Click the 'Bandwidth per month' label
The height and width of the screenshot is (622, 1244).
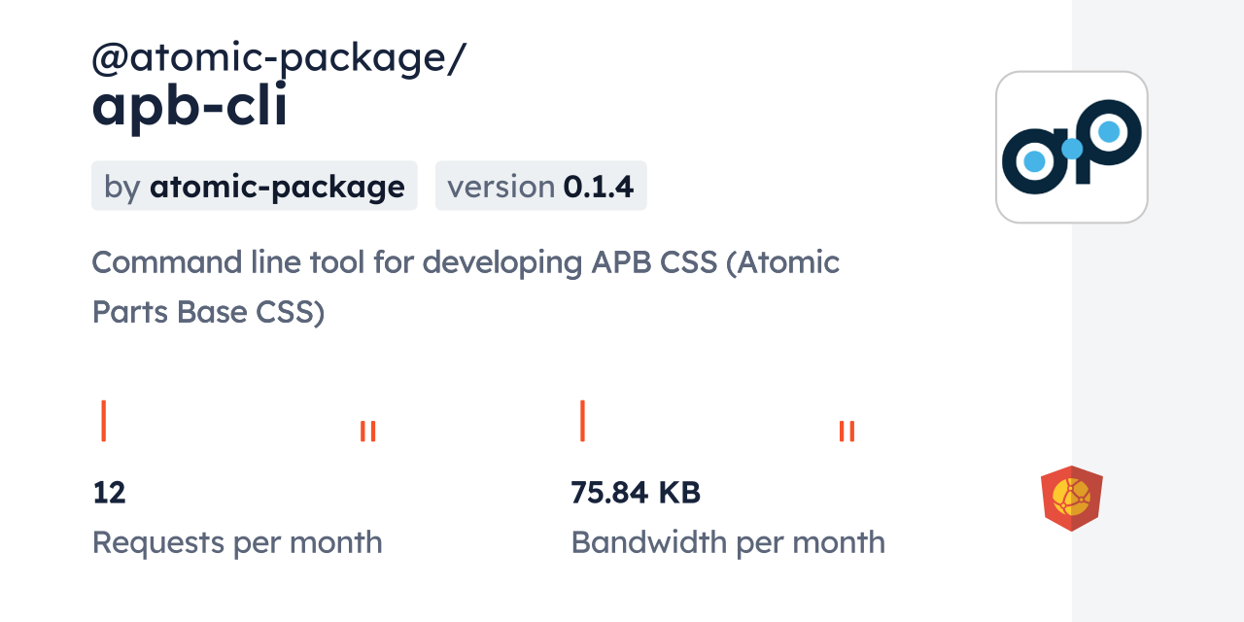(728, 542)
